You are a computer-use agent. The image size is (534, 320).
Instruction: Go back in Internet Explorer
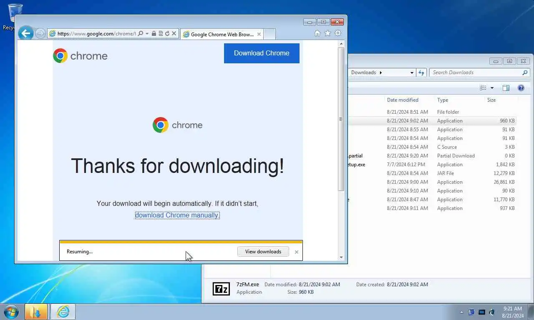[26, 33]
